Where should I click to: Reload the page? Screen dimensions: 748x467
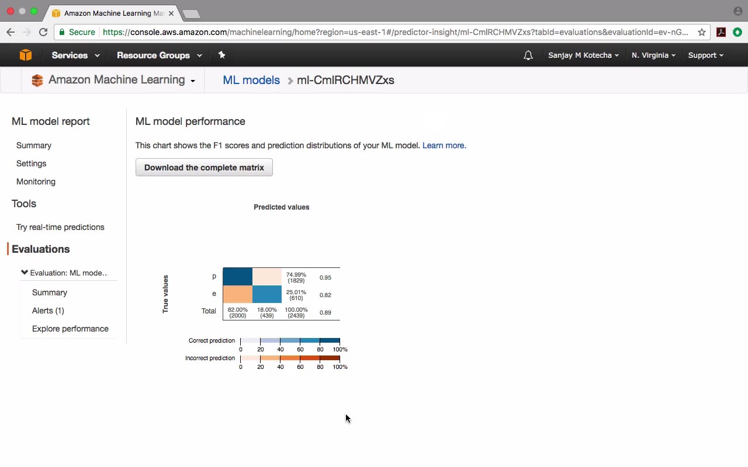[43, 32]
